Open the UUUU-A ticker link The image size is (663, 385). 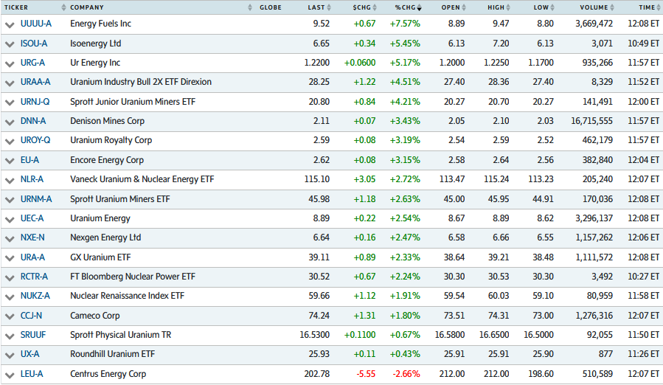[x=36, y=24]
